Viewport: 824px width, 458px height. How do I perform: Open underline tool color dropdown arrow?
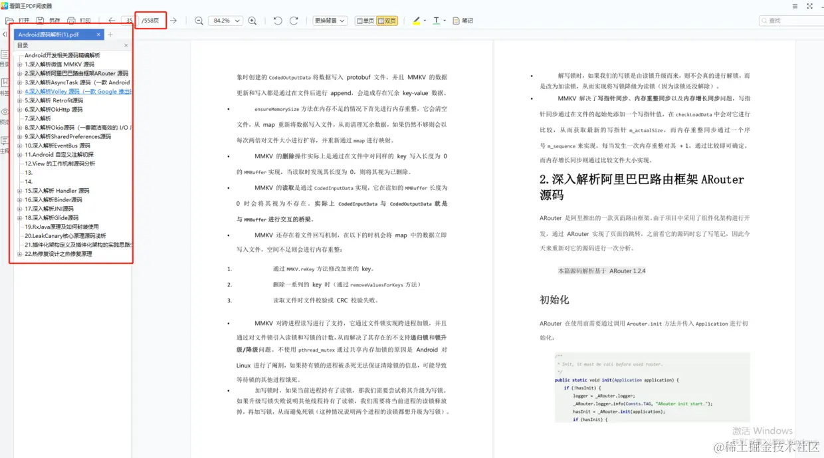pos(445,21)
